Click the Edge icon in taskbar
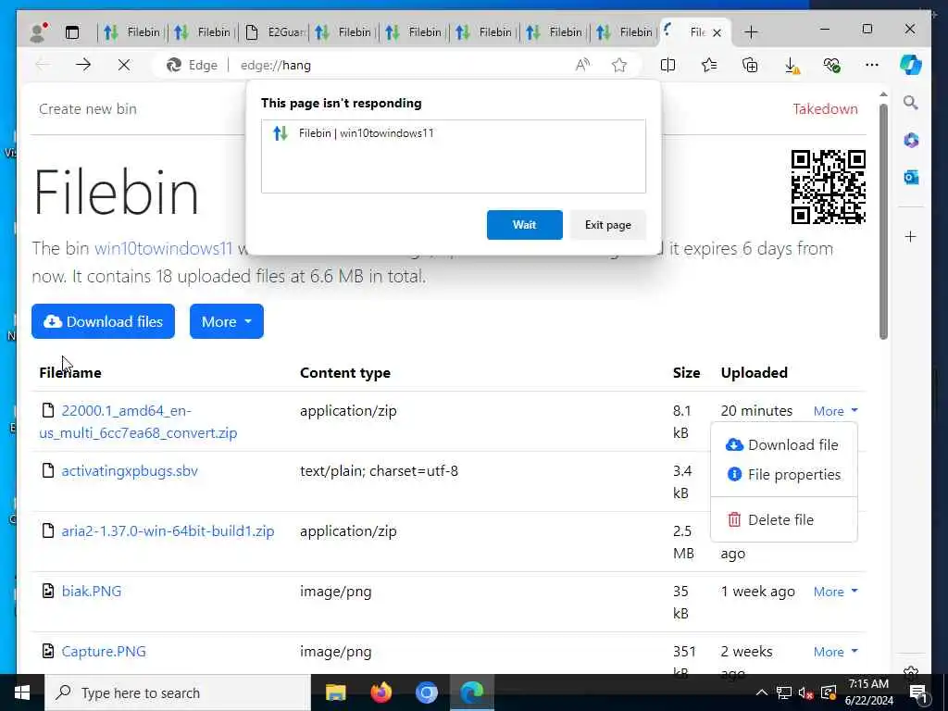Screen dimensions: 948x711 coord(471,692)
